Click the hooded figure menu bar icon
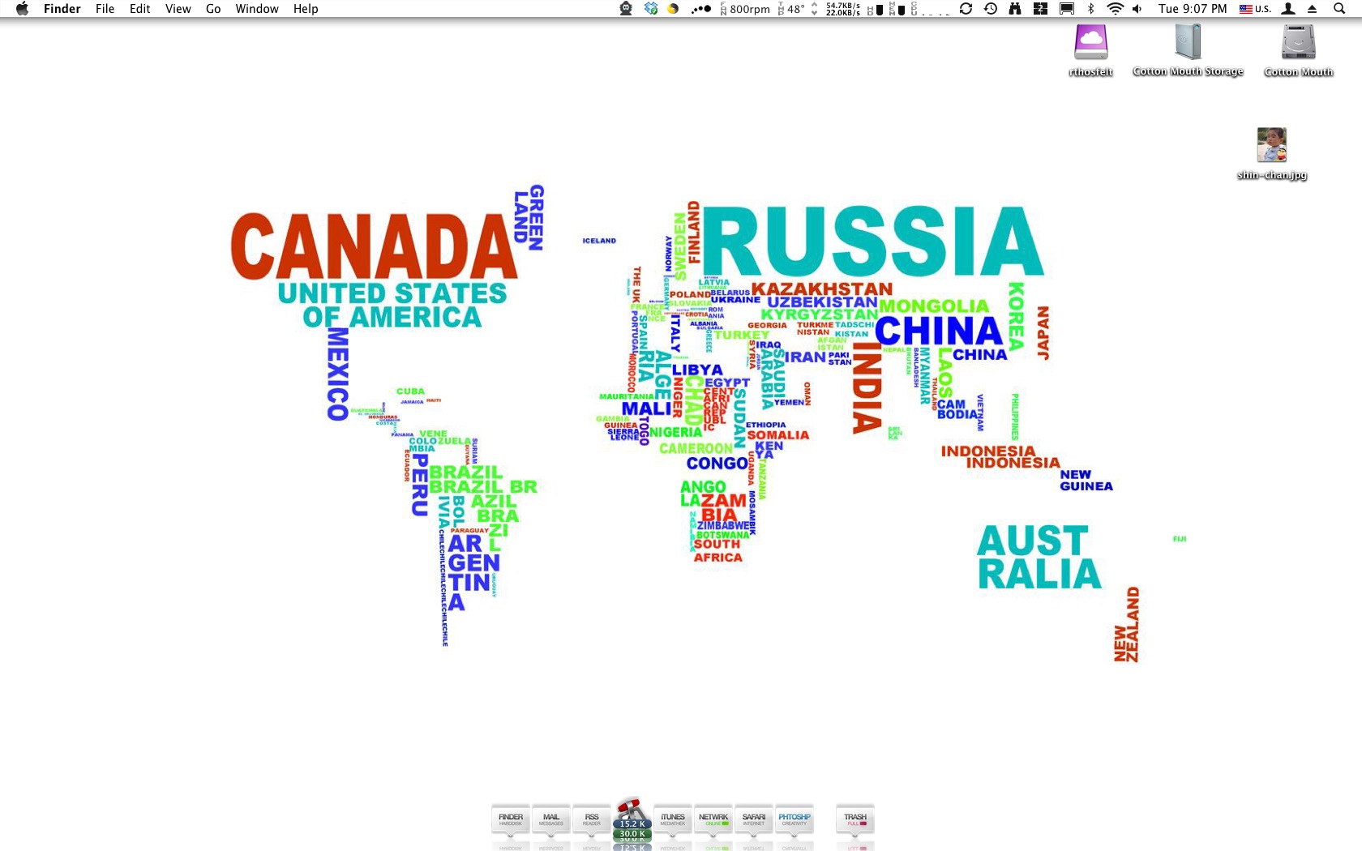This screenshot has height=851, width=1362. (x=626, y=9)
